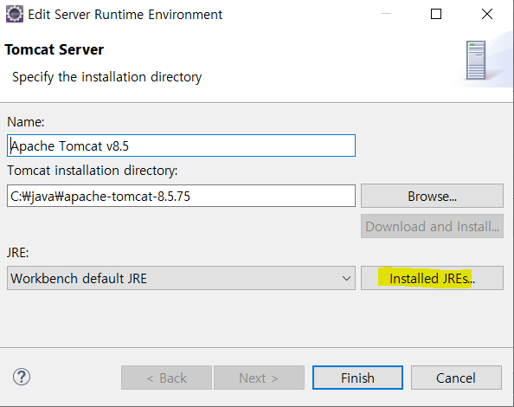This screenshot has width=514, height=407.
Task: Click the Eclipse window title icon
Action: tap(15, 14)
